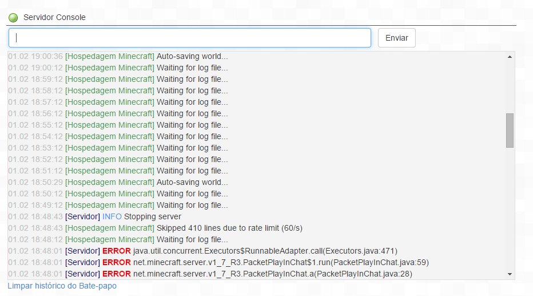Click the console scrollbar up arrow
The width and height of the screenshot is (533, 296).
pyautogui.click(x=510, y=57)
